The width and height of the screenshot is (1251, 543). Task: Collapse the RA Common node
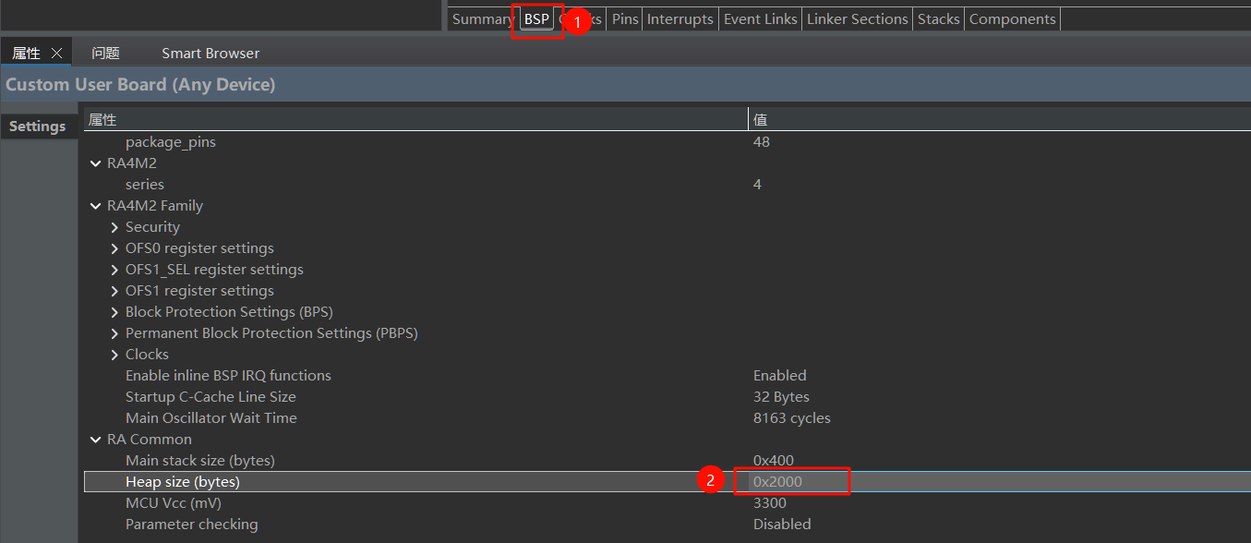point(95,440)
